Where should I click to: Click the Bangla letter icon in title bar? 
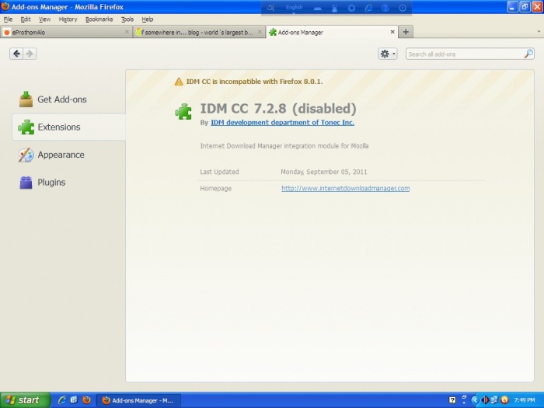(x=270, y=8)
